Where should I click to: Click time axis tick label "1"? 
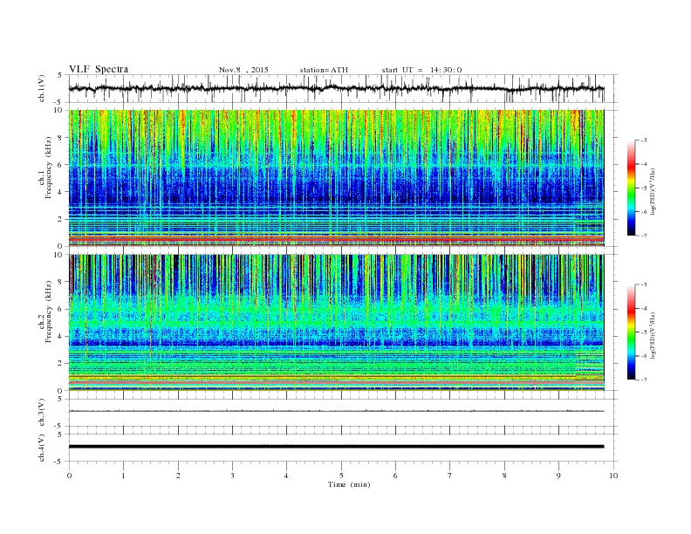click(123, 476)
